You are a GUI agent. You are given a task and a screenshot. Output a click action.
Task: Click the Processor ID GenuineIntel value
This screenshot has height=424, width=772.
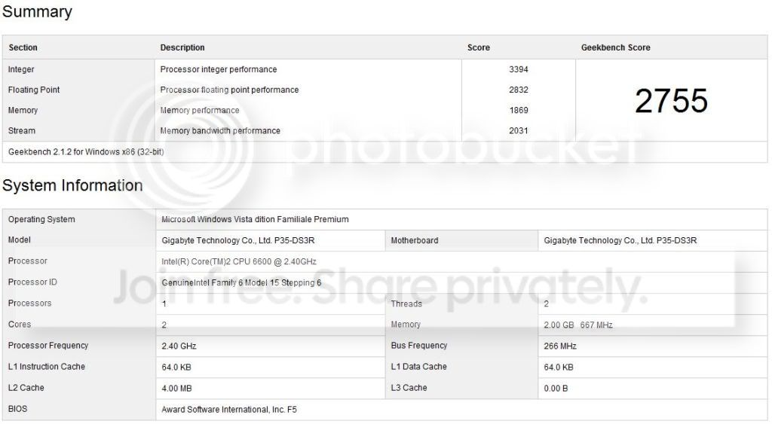point(241,283)
